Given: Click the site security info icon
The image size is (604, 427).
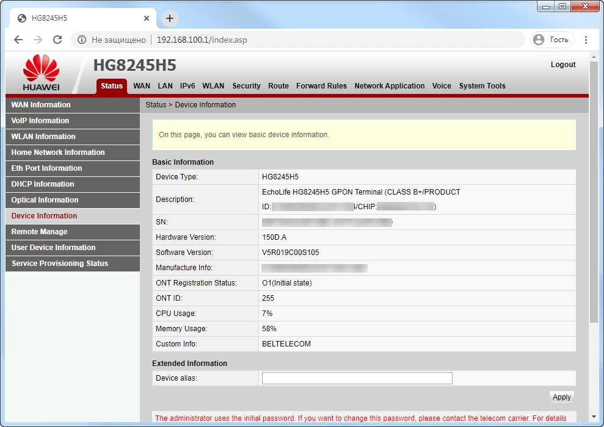Looking at the screenshot, I should (82, 40).
